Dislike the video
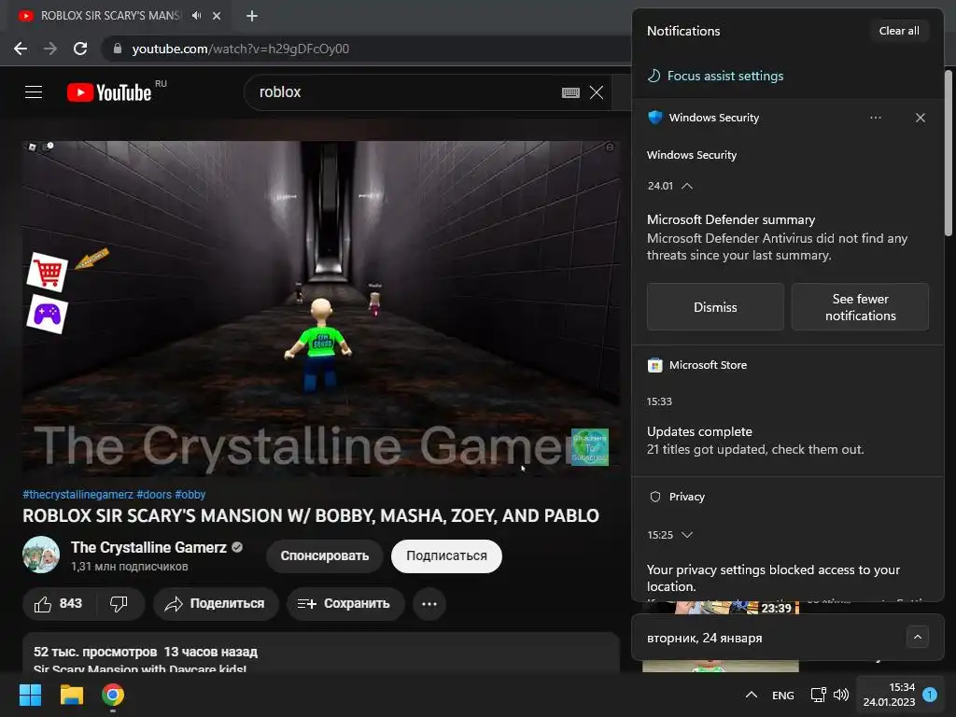 pyautogui.click(x=119, y=604)
